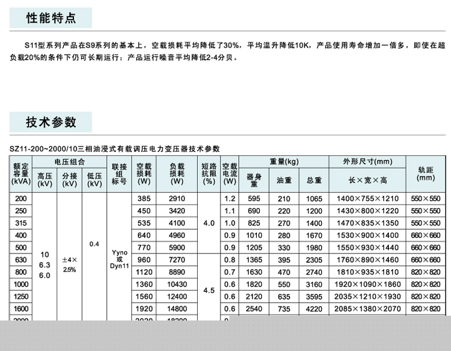Select the 联接组标号 column header

[x=119, y=173]
